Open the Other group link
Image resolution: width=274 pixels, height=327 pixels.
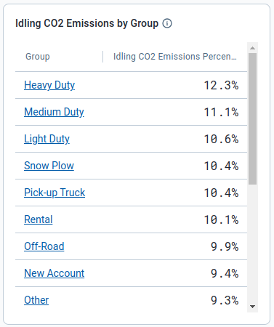[x=36, y=300]
